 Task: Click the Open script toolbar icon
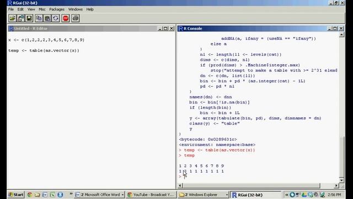pos(12,18)
